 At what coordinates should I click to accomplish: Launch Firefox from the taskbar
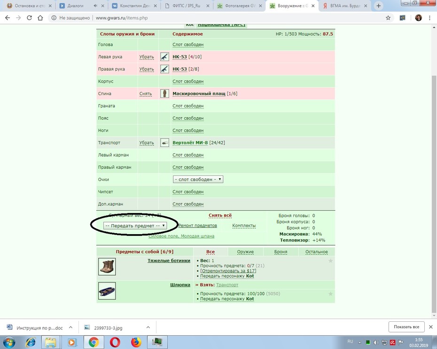point(136,342)
